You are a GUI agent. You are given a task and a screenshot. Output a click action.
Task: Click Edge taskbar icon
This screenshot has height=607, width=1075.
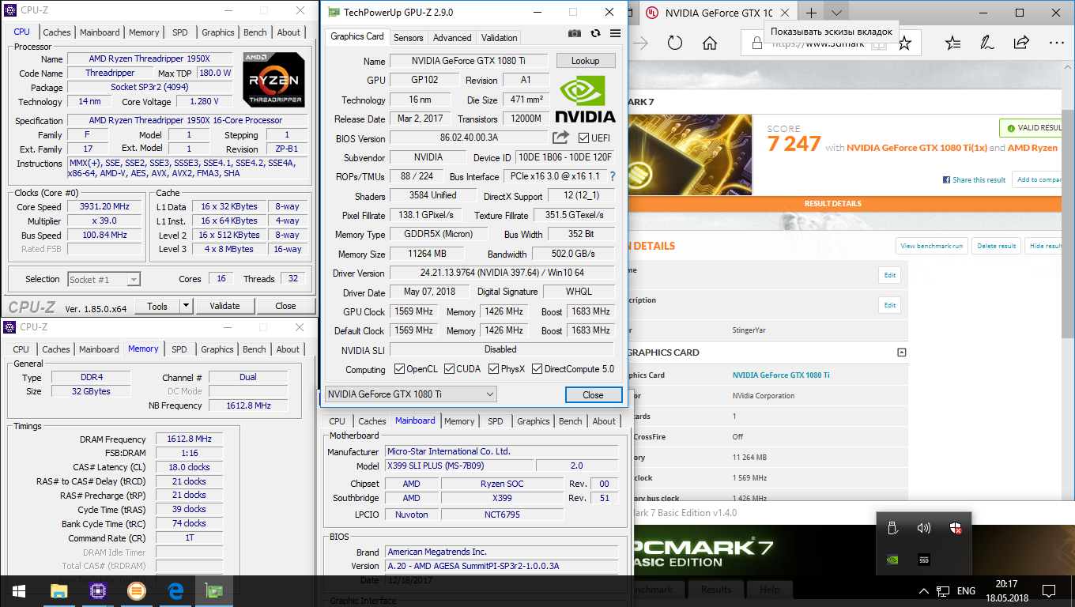(x=175, y=590)
